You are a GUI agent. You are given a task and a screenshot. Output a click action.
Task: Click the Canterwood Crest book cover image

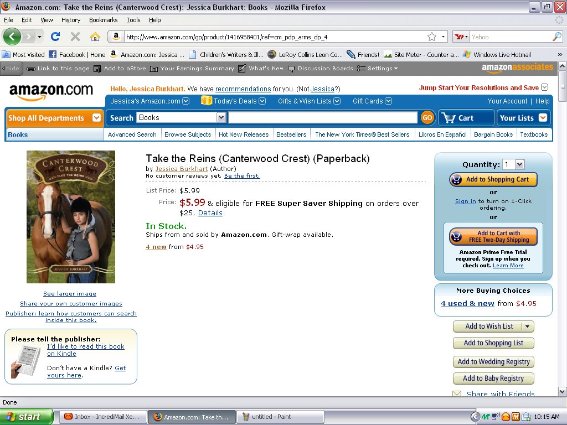point(71,217)
